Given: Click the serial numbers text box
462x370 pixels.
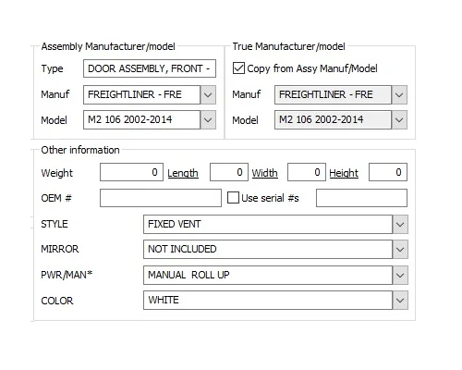Looking at the screenshot, I should (361, 198).
